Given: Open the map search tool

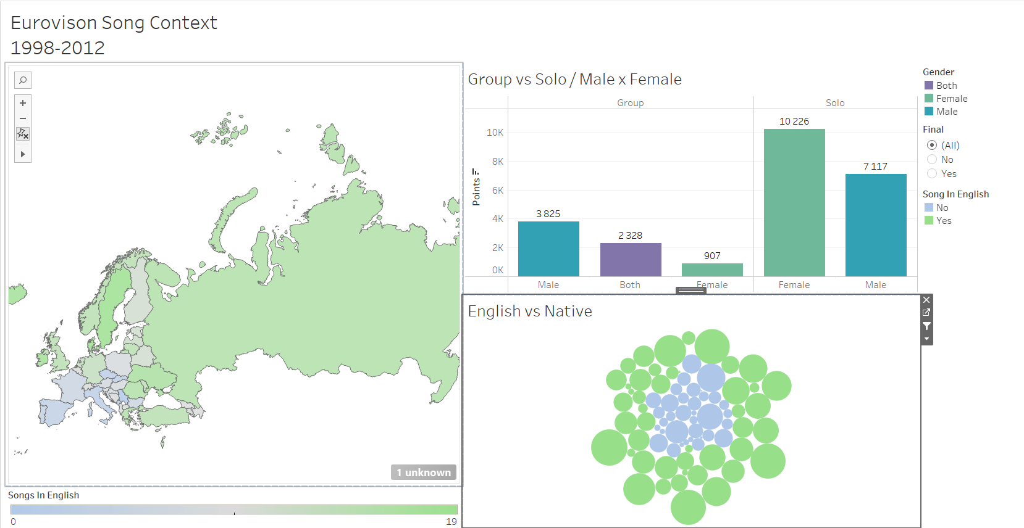Looking at the screenshot, I should tap(23, 80).
